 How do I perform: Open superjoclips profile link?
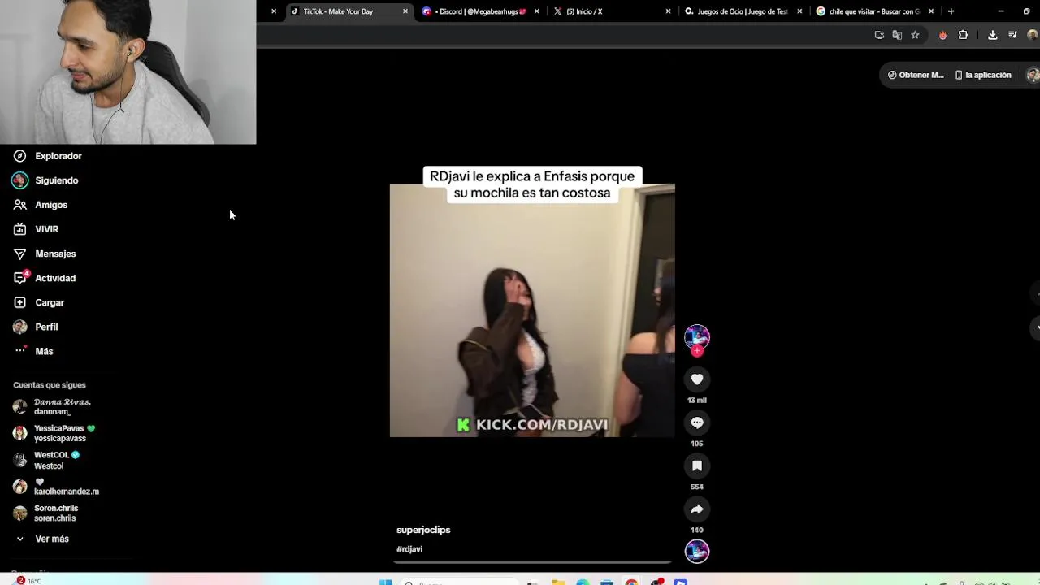point(423,530)
